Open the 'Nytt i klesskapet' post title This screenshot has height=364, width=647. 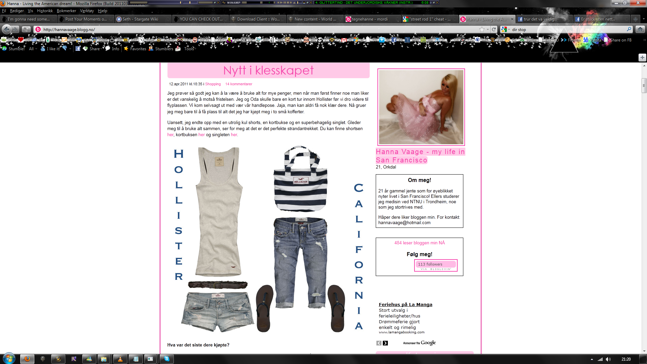[x=268, y=70]
